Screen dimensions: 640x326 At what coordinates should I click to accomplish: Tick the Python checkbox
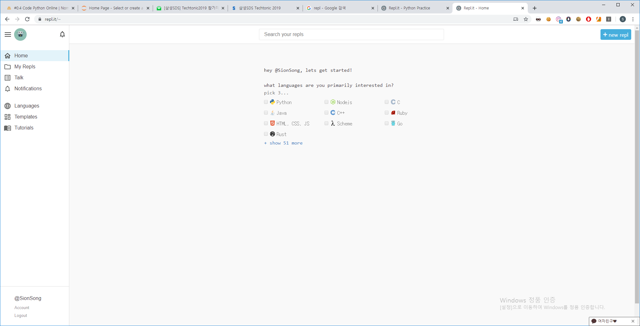point(266,102)
